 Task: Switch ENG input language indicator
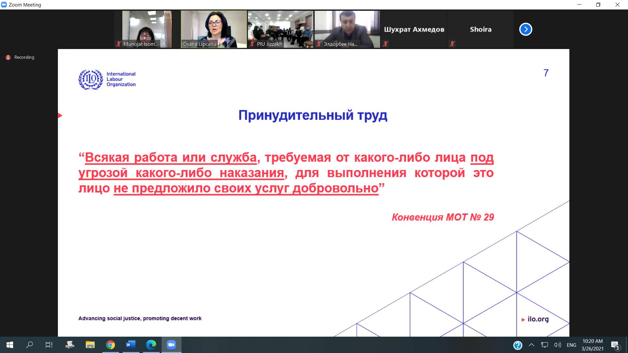tap(571, 345)
